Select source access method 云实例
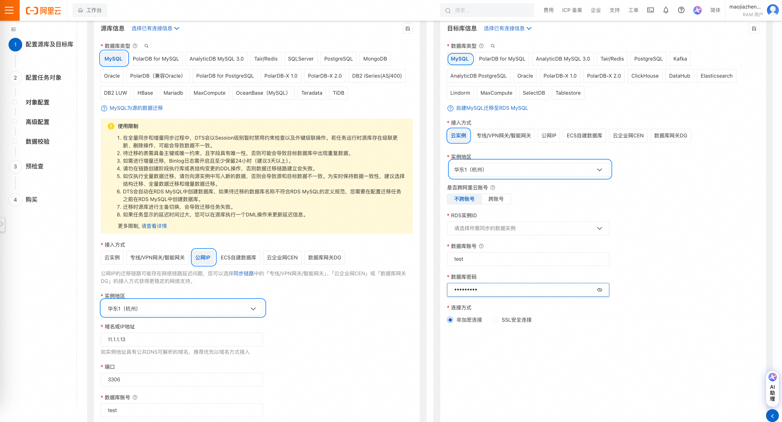 coord(112,257)
